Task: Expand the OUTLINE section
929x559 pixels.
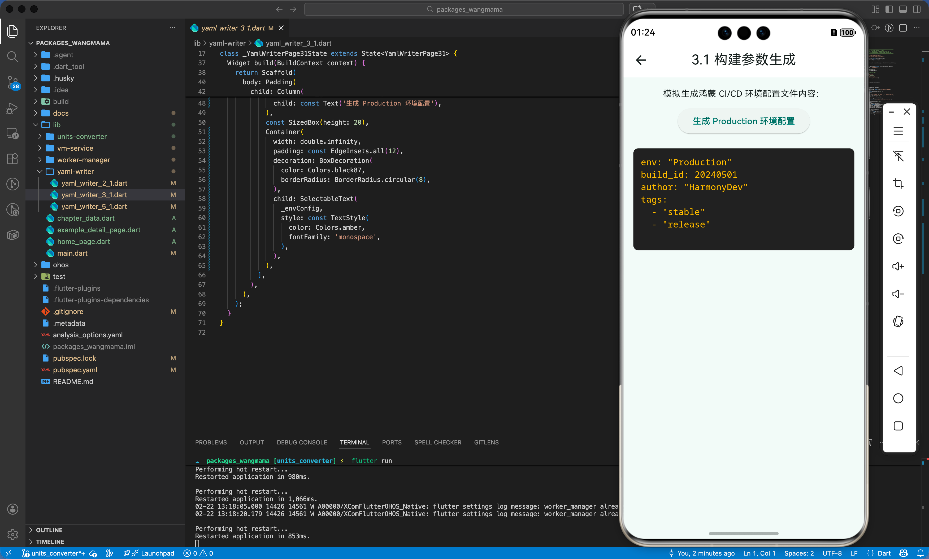Action: [49, 530]
